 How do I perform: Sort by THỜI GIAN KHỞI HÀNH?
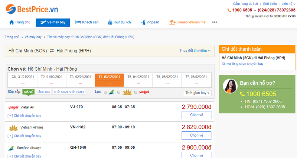pyautogui.click(x=69, y=92)
